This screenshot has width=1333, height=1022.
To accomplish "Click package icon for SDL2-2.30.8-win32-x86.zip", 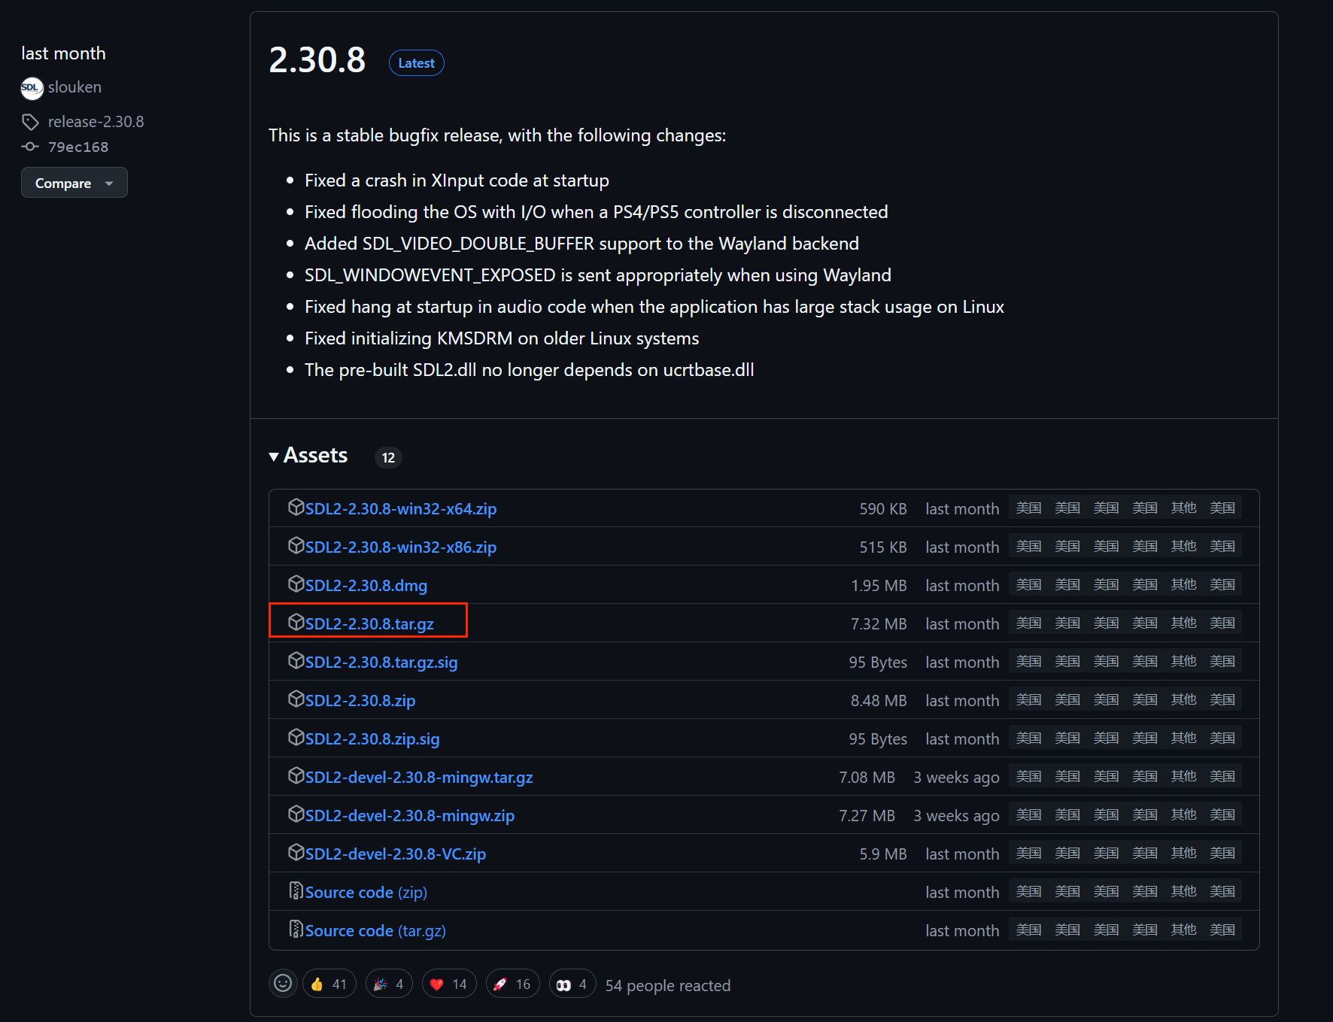I will point(296,546).
